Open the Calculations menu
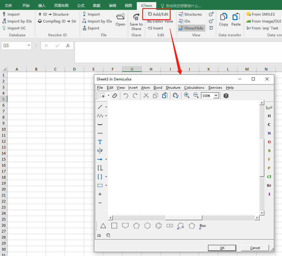282x256 pixels. tap(194, 88)
